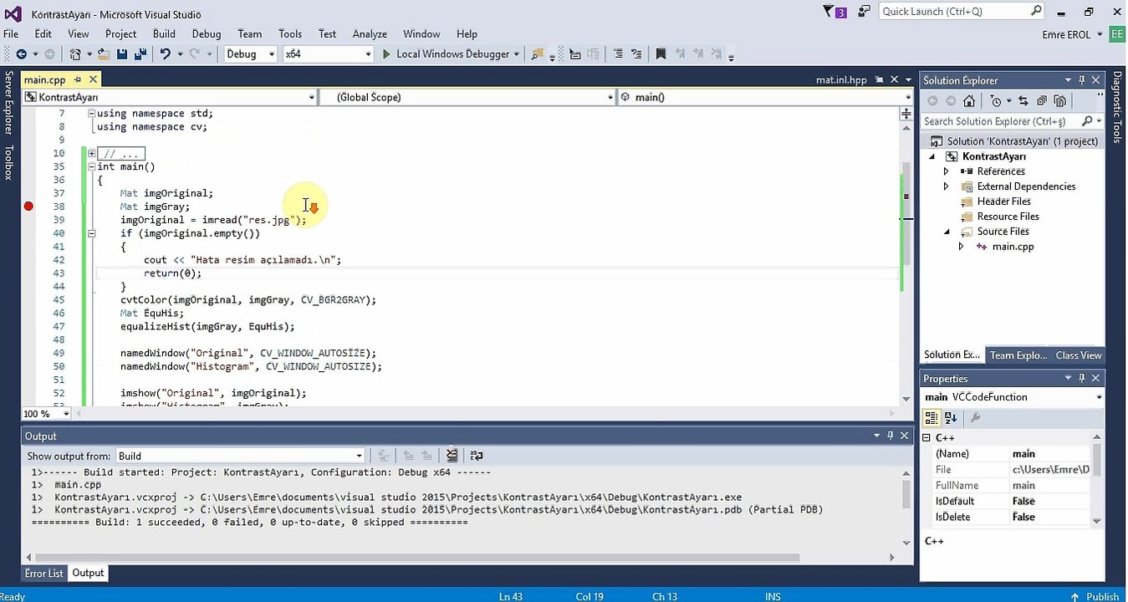Viewport: 1128px width, 602px height.
Task: Sync with Active Document in Solution Explorer
Action: pos(1025,101)
